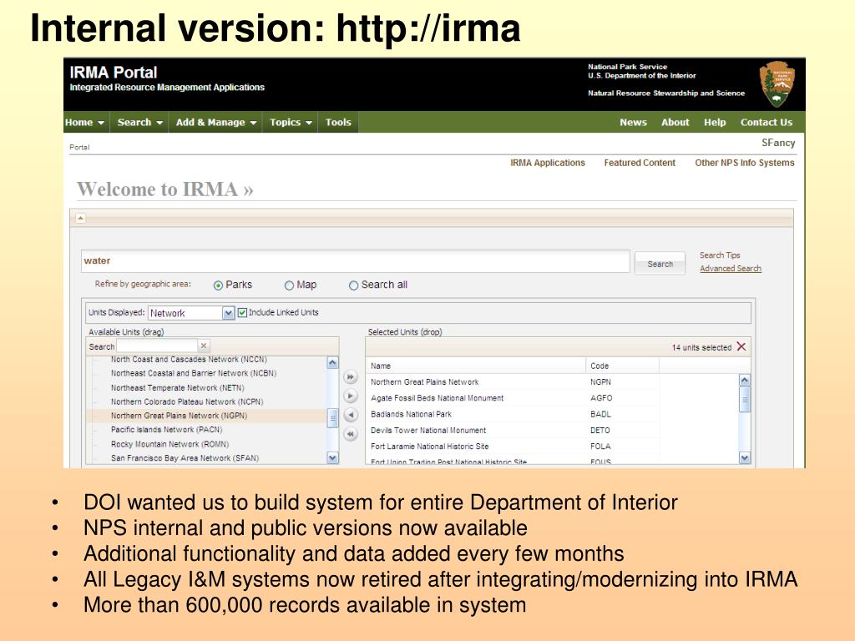Screen dimensions: 855x641
Task: Select Northeast Temperate Network (NETN)
Action: pos(177,388)
